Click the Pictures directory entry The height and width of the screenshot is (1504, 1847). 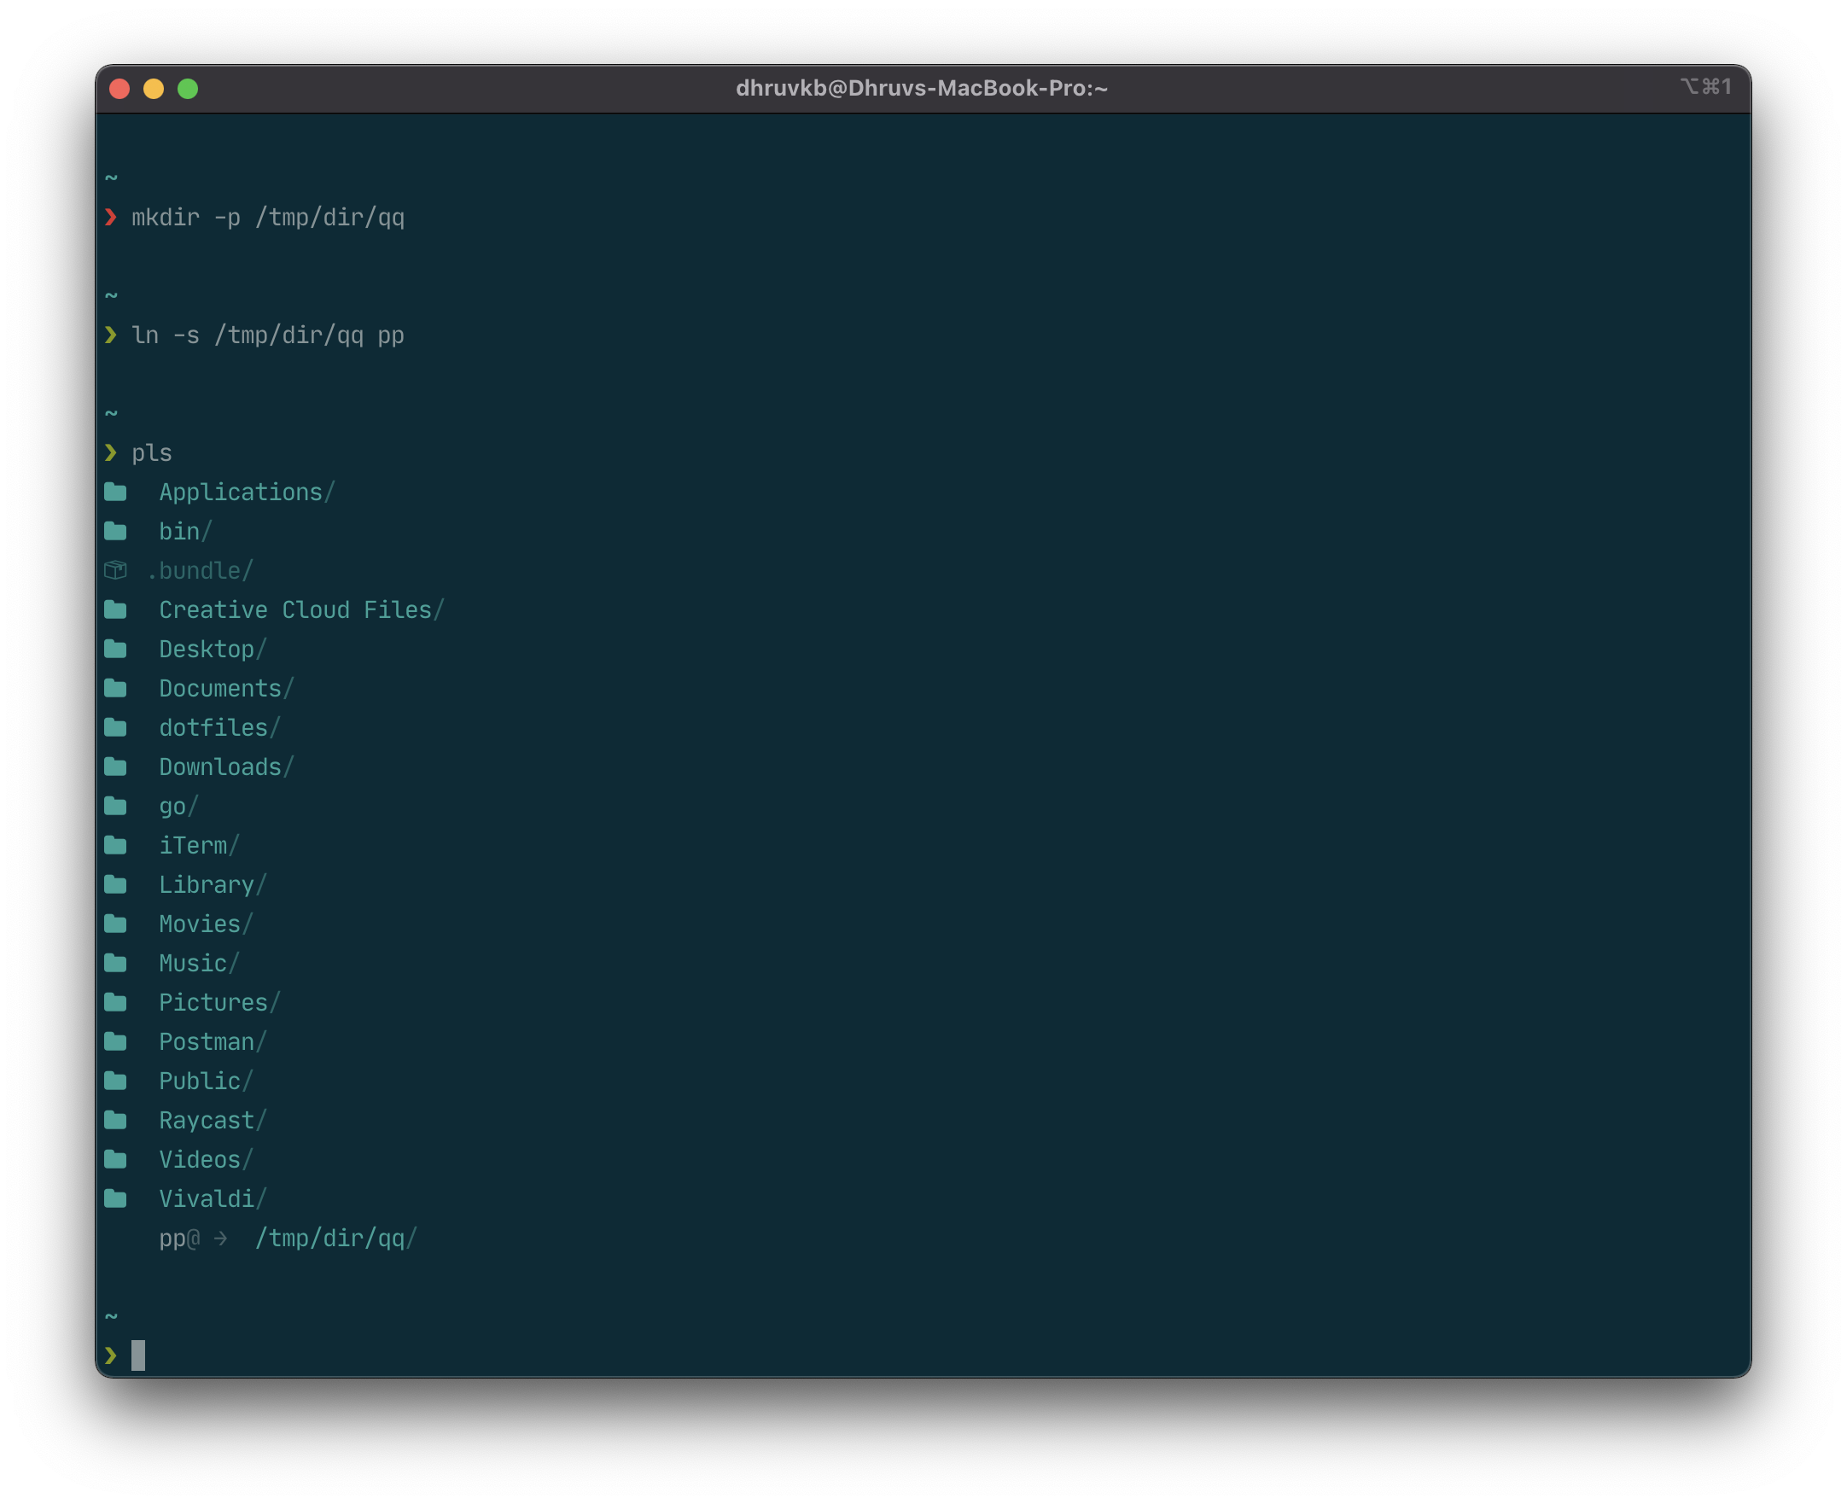click(213, 1002)
